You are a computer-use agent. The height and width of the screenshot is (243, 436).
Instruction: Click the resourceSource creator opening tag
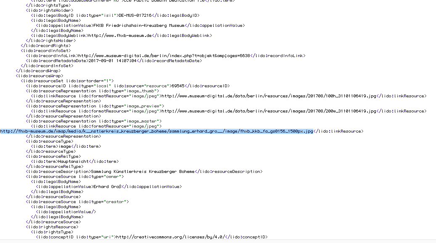[x=77, y=202]
